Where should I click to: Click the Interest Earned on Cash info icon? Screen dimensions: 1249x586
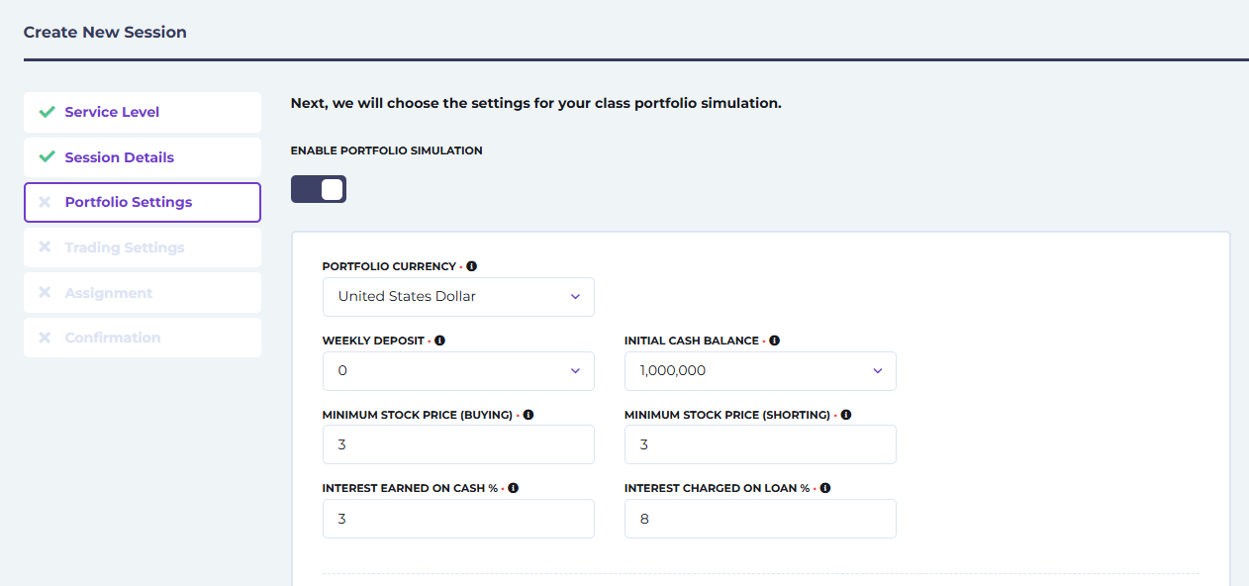tap(513, 488)
